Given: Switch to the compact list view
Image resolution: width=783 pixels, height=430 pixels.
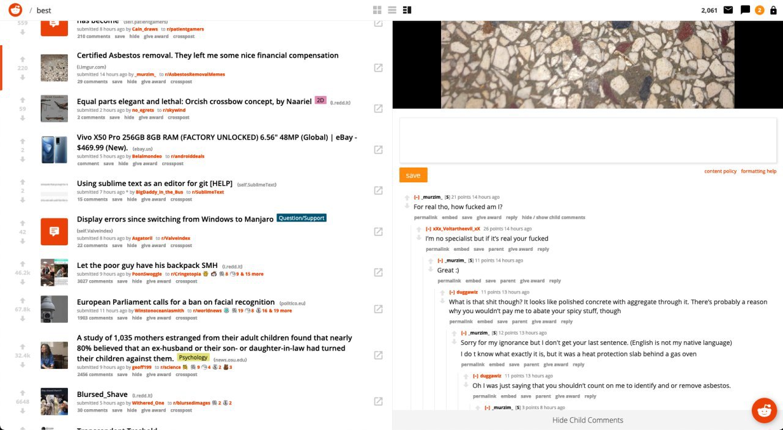Looking at the screenshot, I should pyautogui.click(x=392, y=10).
